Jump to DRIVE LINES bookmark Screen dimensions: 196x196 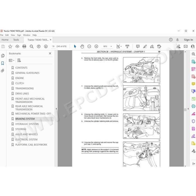click(x=22, y=94)
